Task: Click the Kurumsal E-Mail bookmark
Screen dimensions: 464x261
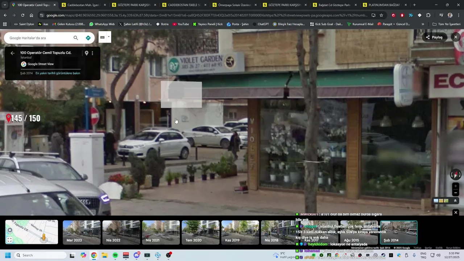Action: click(360, 24)
